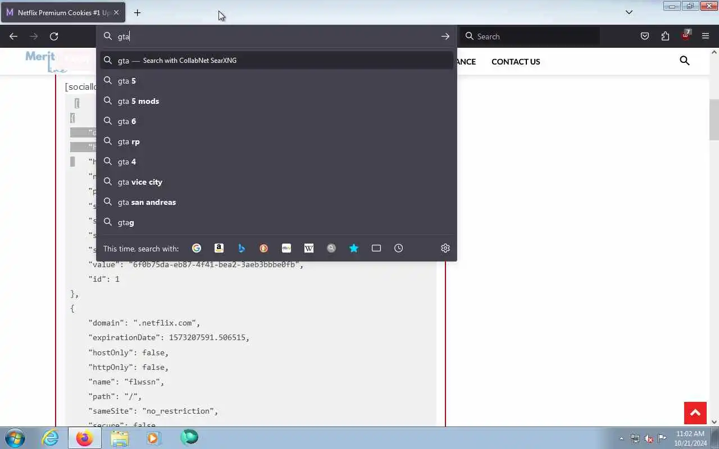
Task: Choose suggestion gta vice city
Action: click(x=277, y=182)
